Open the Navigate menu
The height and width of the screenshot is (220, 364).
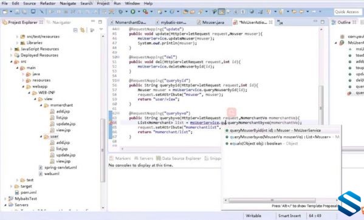tap(68, 3)
